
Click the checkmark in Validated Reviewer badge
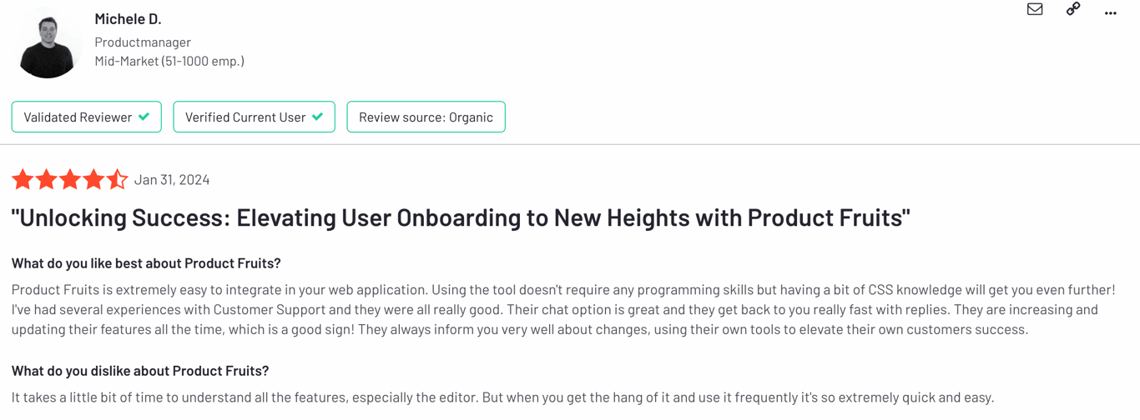pos(144,117)
